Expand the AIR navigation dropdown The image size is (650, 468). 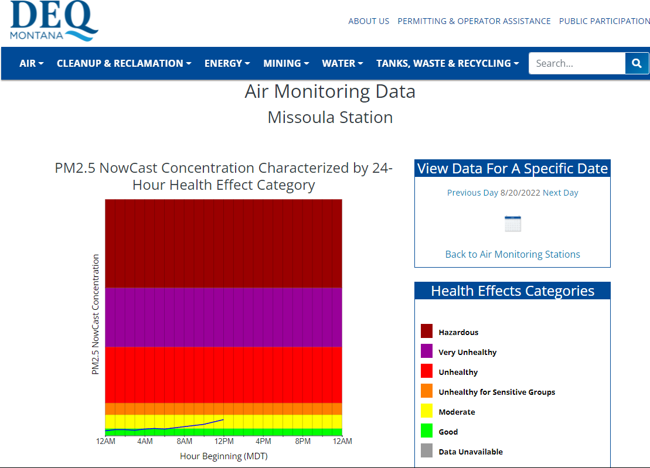tap(31, 63)
